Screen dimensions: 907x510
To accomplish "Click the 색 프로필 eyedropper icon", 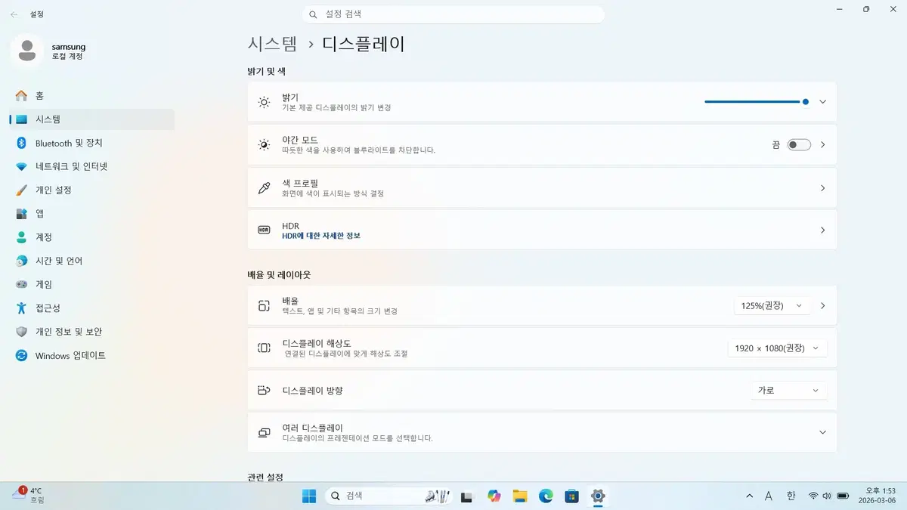I will coord(264,187).
